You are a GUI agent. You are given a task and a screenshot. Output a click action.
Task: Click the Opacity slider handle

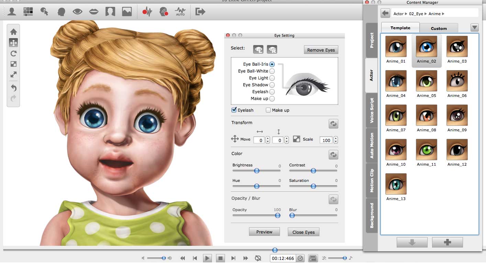click(278, 215)
